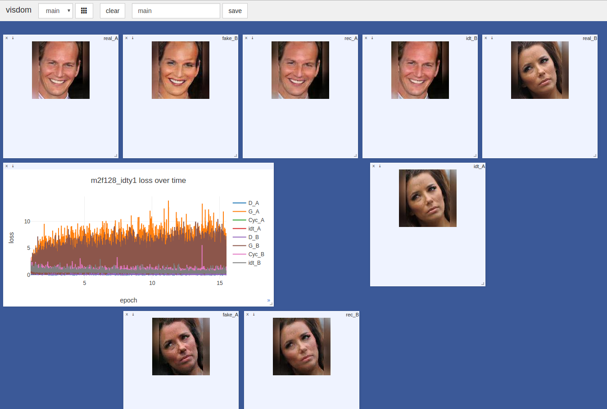Download the fake_A image

(133, 315)
